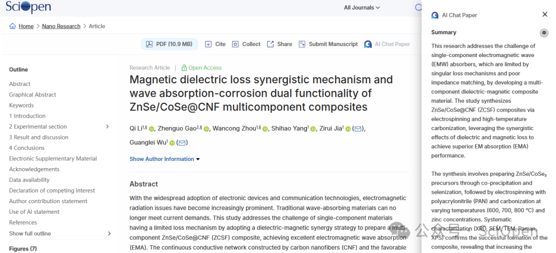The image size is (556, 253).
Task: Click the Figures (7) heading
Action: coord(23,248)
